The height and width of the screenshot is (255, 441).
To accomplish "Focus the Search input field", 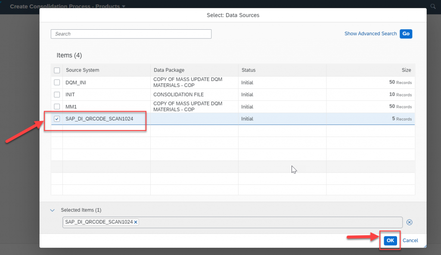I will (x=131, y=34).
